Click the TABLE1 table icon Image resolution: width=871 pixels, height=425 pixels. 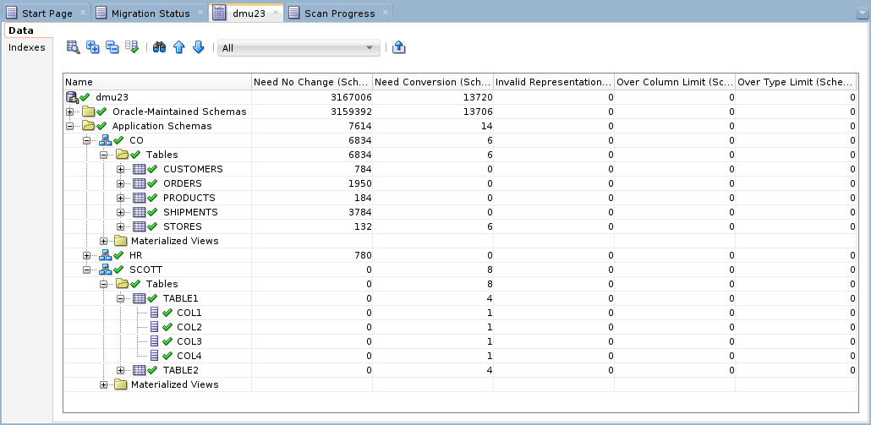139,298
